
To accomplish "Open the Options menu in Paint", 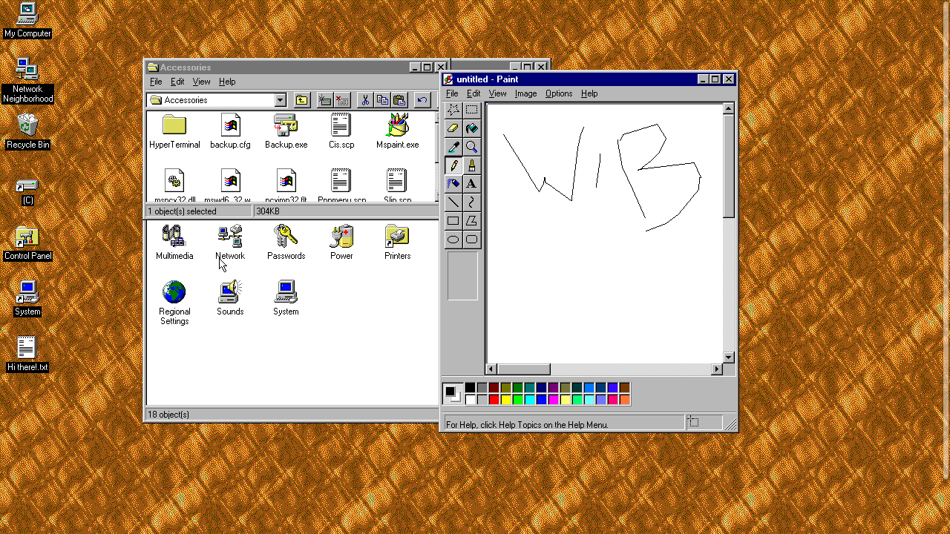I will click(x=559, y=93).
